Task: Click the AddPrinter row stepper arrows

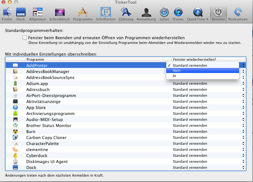Action: 243,65
